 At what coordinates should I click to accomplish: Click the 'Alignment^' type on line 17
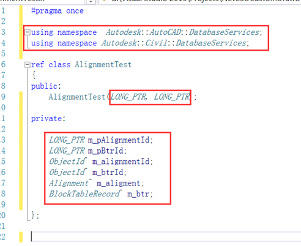[x=70, y=183]
